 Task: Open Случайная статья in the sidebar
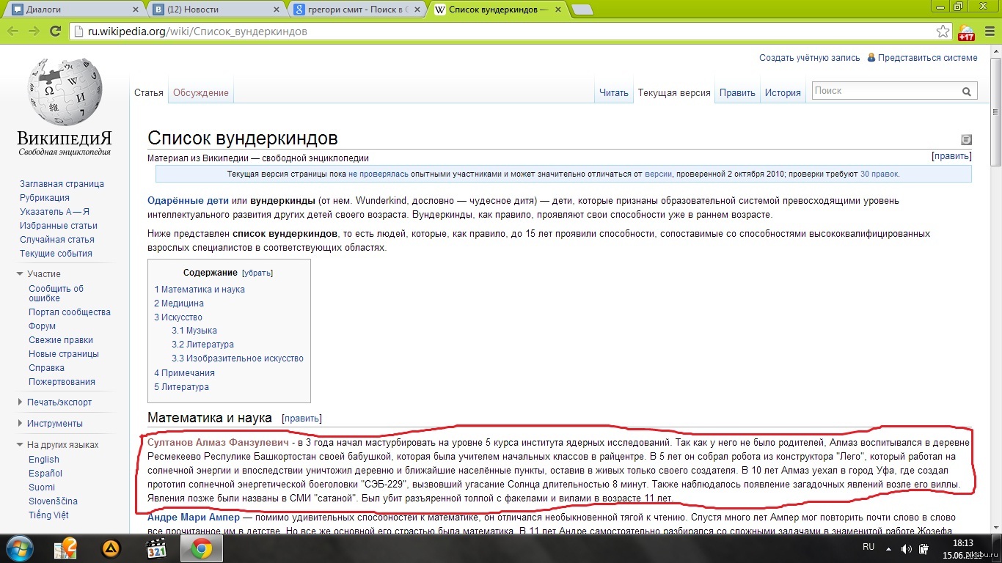click(x=56, y=240)
